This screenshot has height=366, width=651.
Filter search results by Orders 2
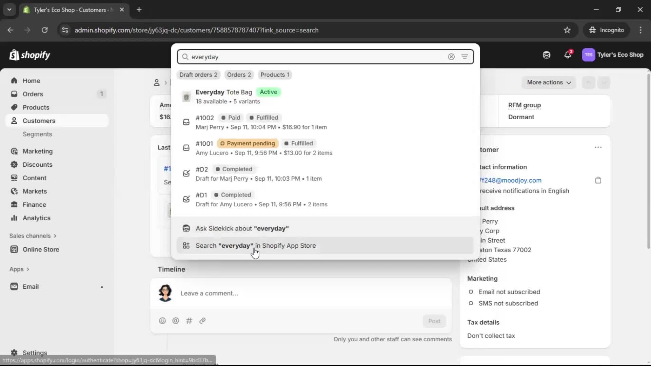239,75
